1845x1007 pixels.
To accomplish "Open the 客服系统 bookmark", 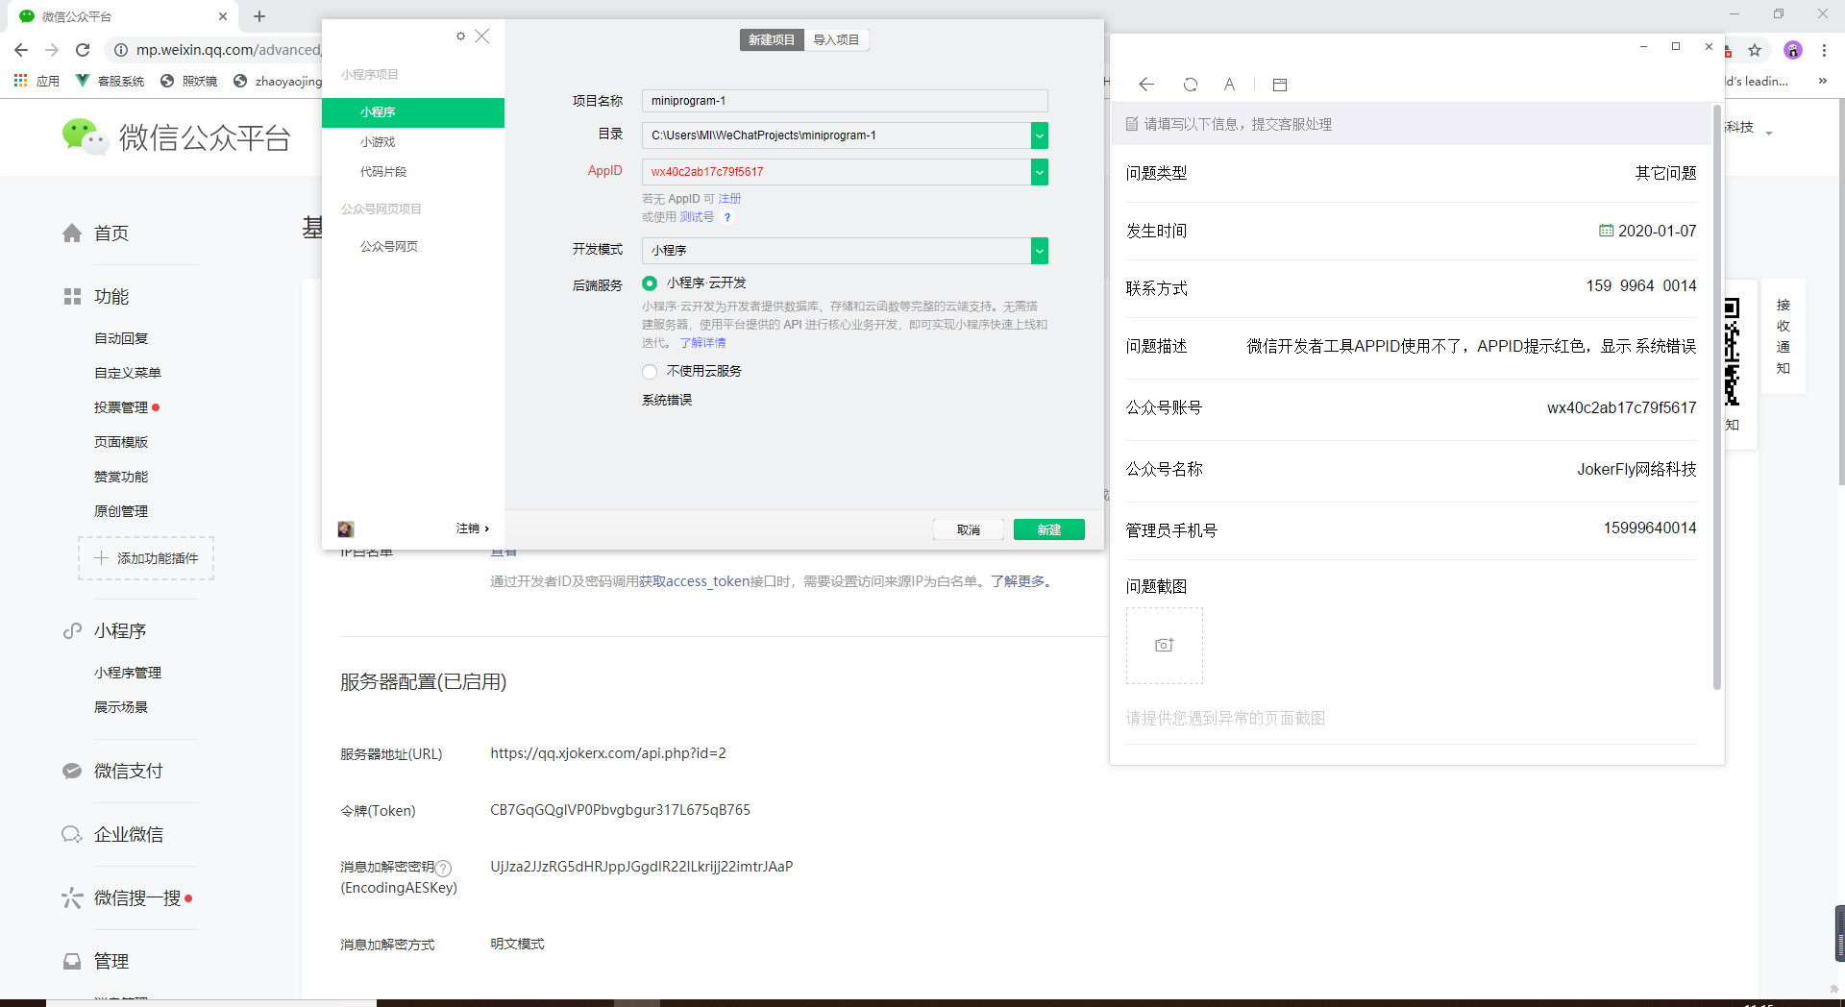I will (x=110, y=81).
